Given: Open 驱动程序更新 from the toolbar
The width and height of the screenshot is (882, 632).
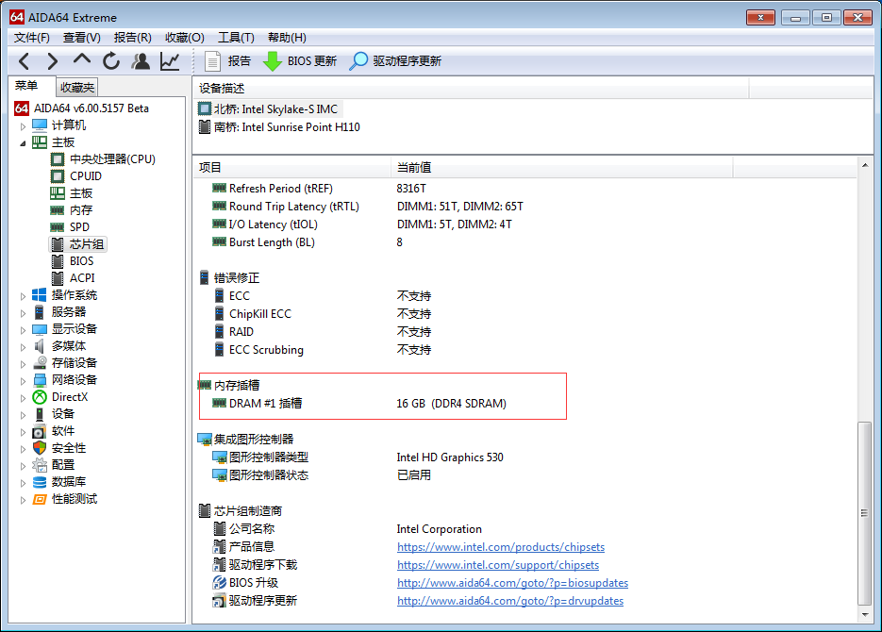Looking at the screenshot, I should click(395, 61).
